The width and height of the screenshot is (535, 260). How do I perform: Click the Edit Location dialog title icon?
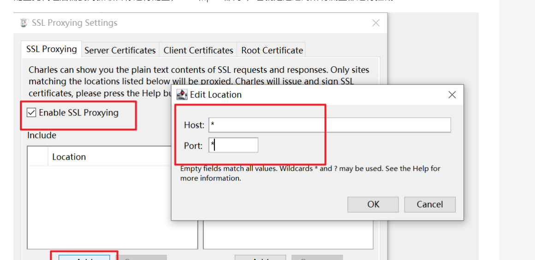pyautogui.click(x=182, y=95)
